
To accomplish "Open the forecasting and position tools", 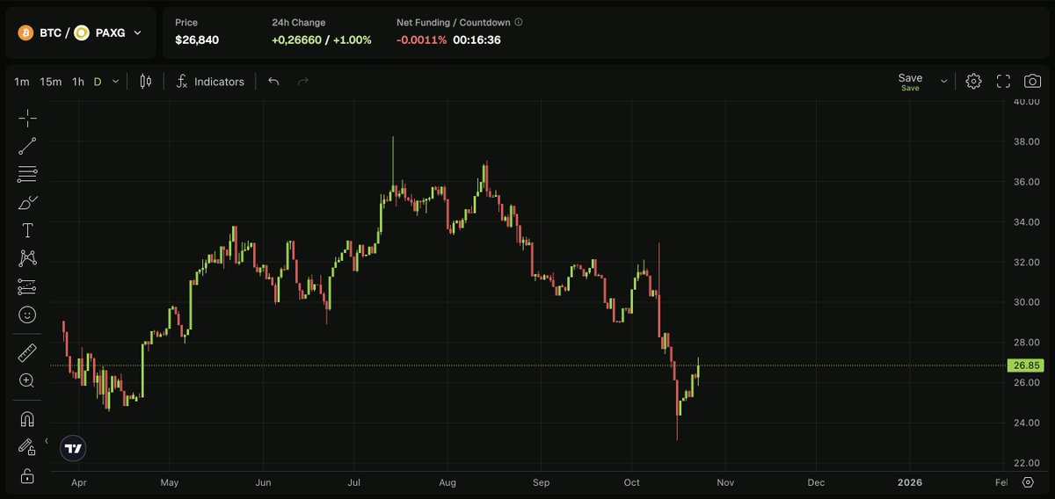I will (27, 286).
